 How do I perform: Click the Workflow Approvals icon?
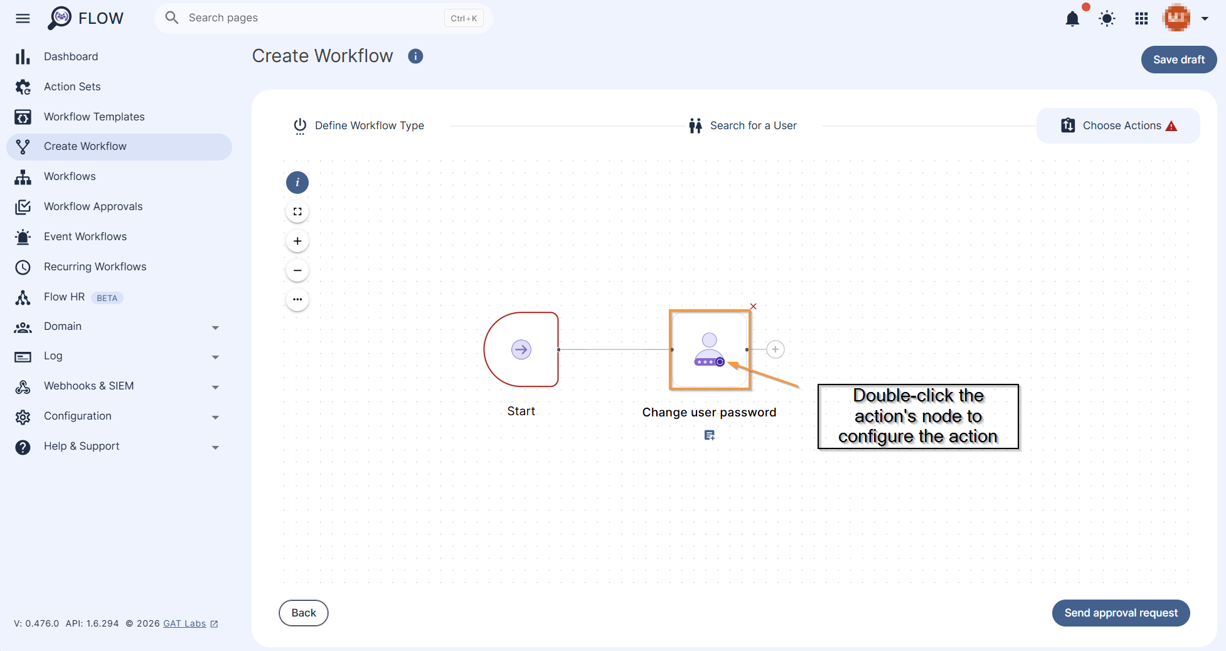23,207
